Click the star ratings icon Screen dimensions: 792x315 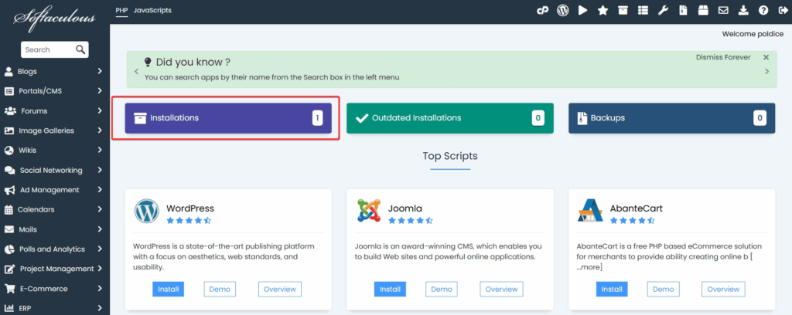tap(603, 11)
